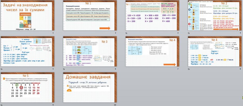Click slide number '3' label
Viewport: 243px width, 106px height.
pos(178,33)
